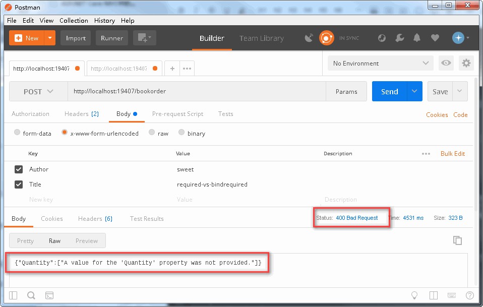This screenshot has width=483, height=307.
Task: Copy response body to clipboard
Action: point(457,240)
